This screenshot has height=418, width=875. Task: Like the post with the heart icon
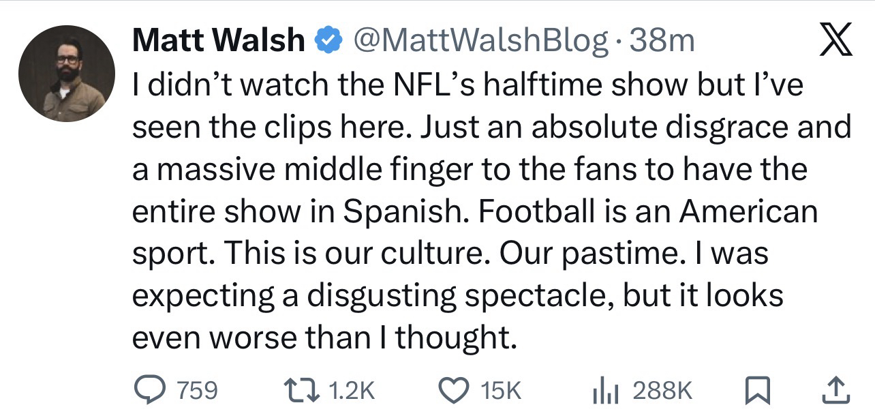(451, 390)
